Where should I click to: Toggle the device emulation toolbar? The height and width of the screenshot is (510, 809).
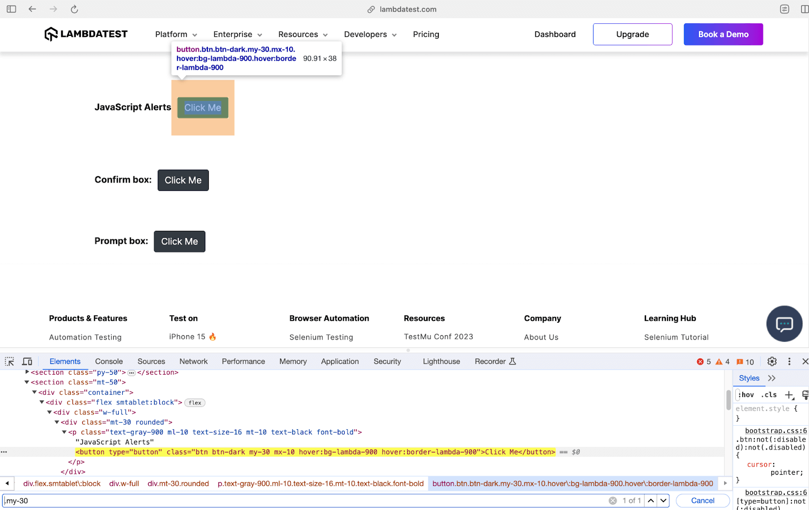(x=27, y=361)
